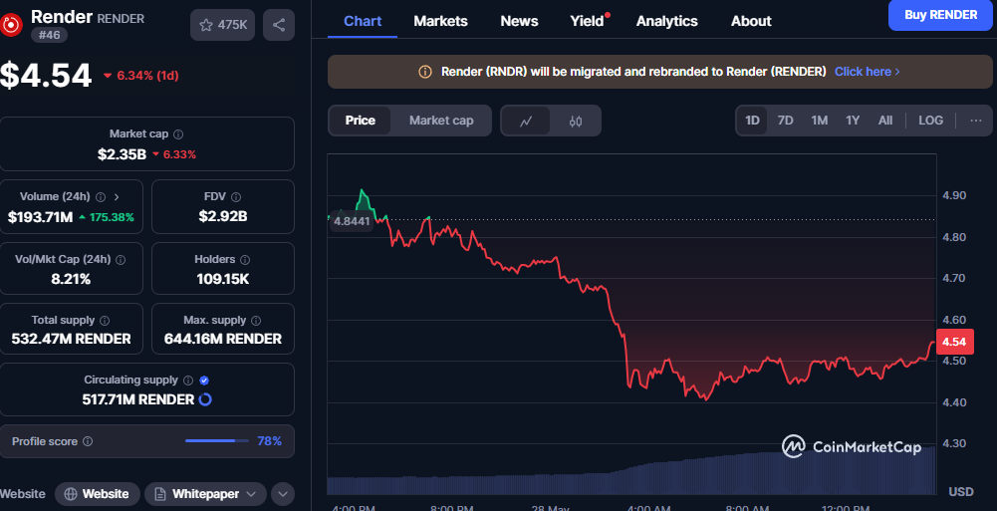Viewport: 997px width, 511px height.
Task: Click the Holders info icon
Action: pos(245,259)
